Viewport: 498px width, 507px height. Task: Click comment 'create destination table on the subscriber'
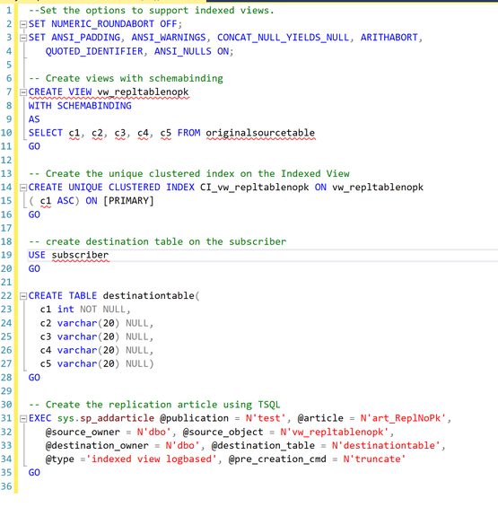157,241
